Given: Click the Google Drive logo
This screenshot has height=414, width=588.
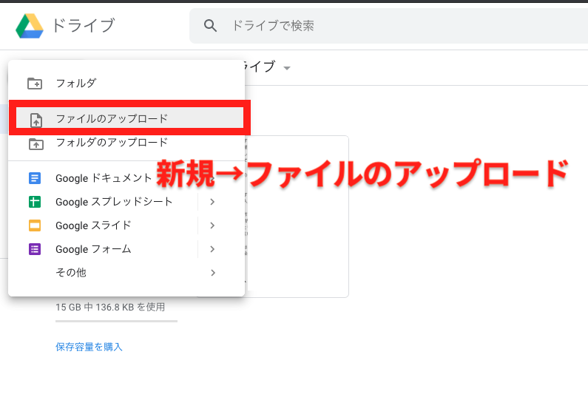Looking at the screenshot, I should tap(30, 26).
